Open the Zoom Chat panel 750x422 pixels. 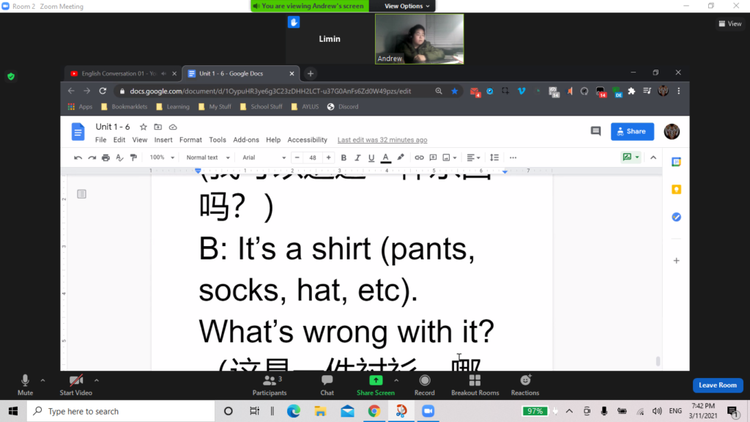[x=327, y=385]
